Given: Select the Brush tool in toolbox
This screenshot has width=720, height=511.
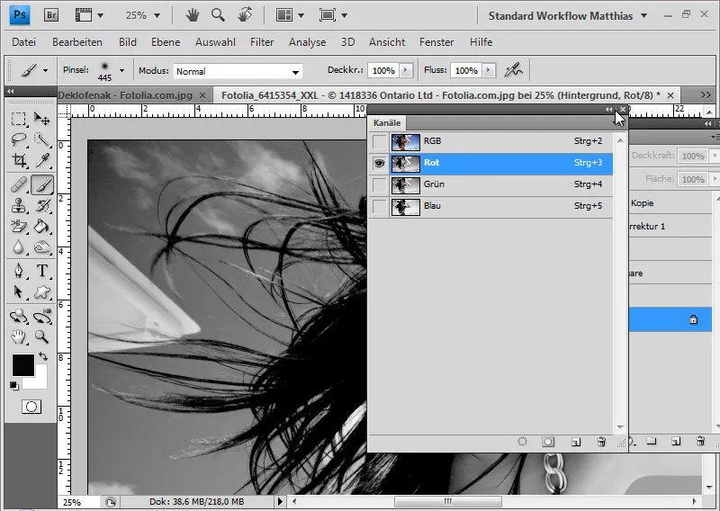Looking at the screenshot, I should pyautogui.click(x=42, y=185).
